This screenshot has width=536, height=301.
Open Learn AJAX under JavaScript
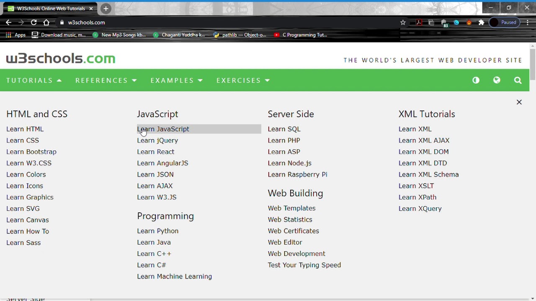point(155,186)
